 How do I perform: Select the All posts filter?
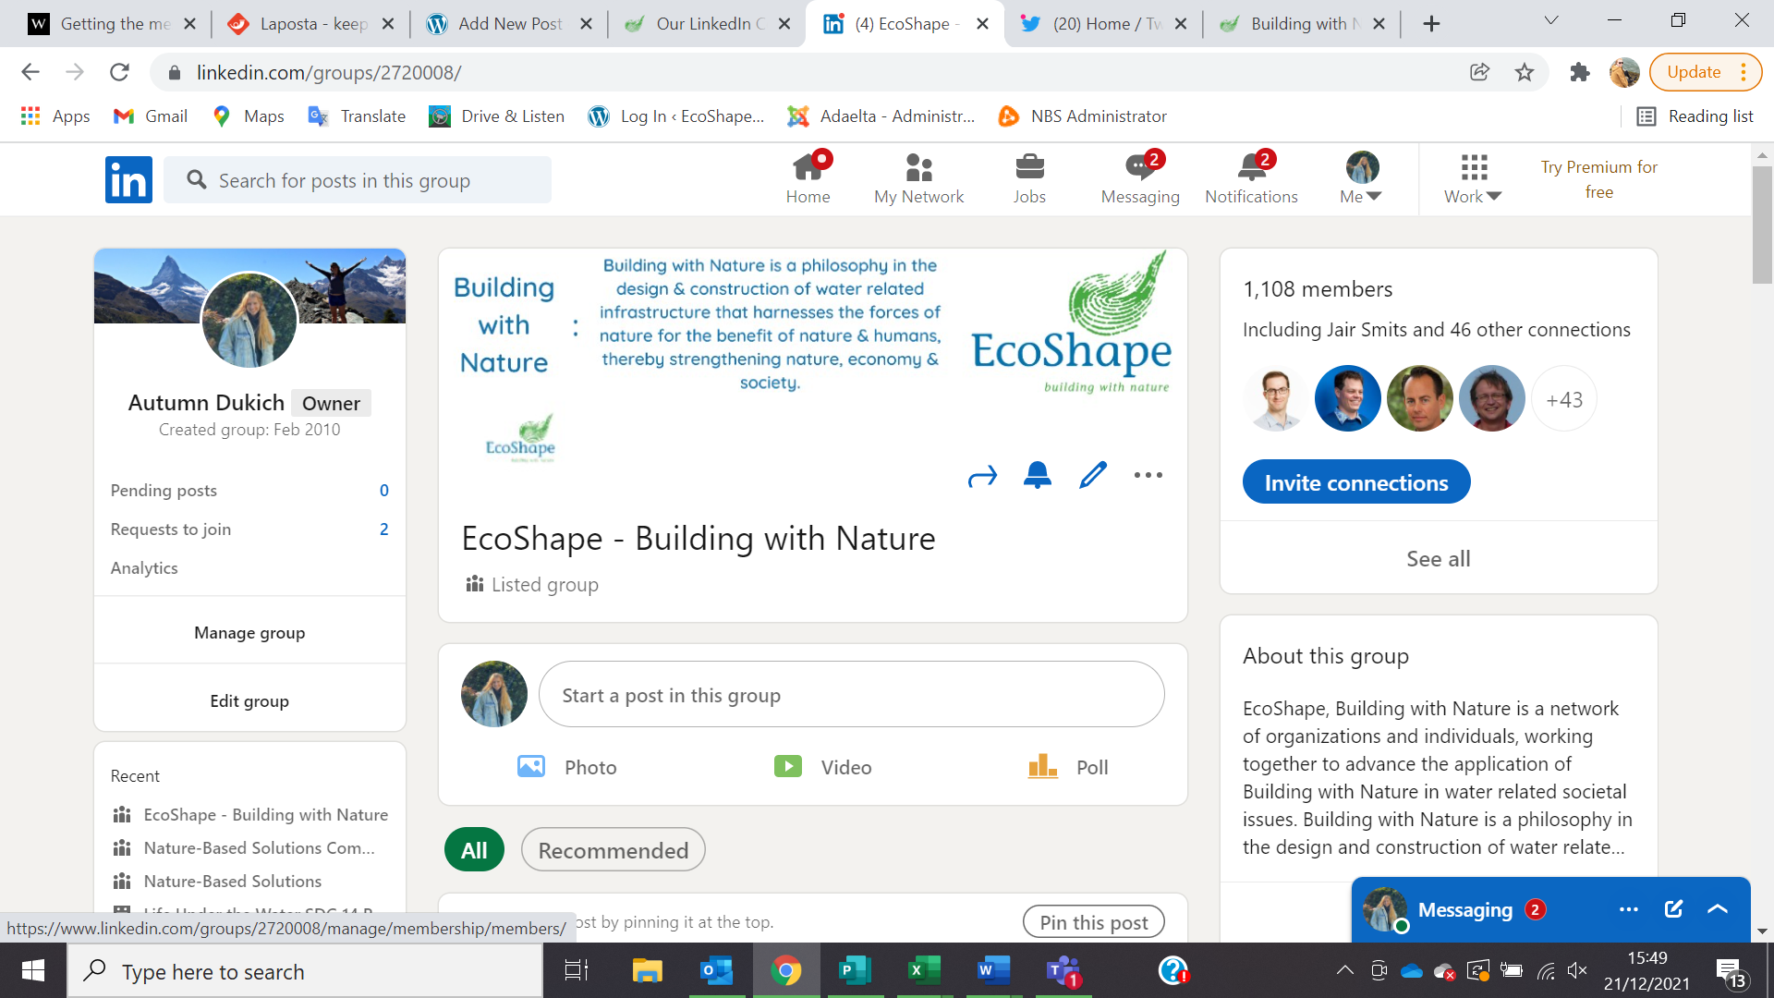[474, 850]
